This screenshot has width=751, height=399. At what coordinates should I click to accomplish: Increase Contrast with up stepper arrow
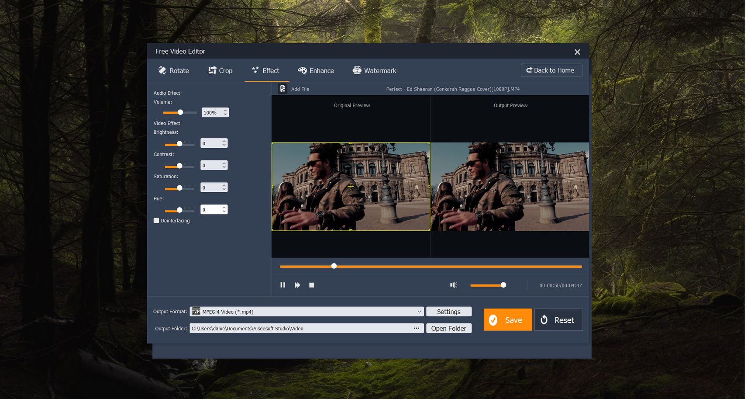pyautogui.click(x=224, y=163)
